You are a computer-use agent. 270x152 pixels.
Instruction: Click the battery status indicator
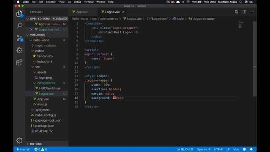click(197, 2)
